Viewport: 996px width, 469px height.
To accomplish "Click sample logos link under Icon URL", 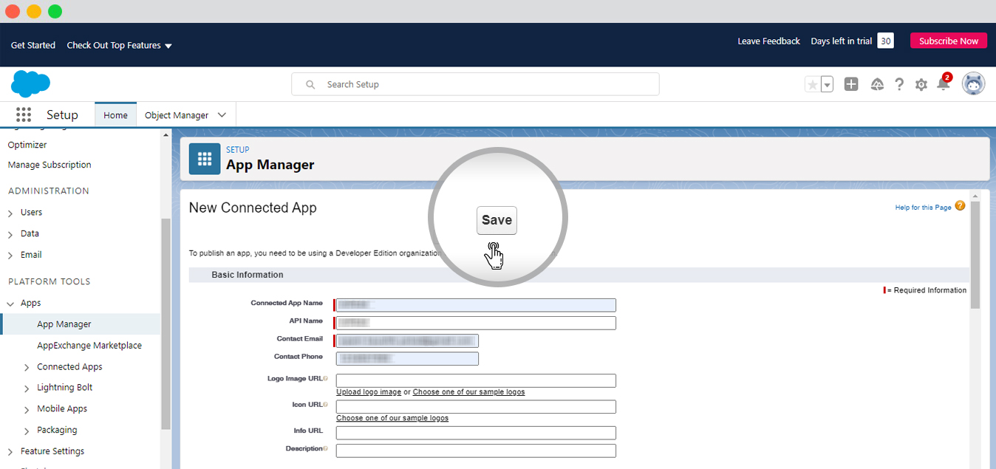I will point(392,418).
